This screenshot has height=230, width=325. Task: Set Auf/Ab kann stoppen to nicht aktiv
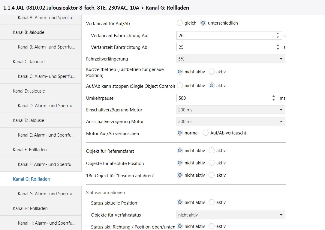point(180,86)
